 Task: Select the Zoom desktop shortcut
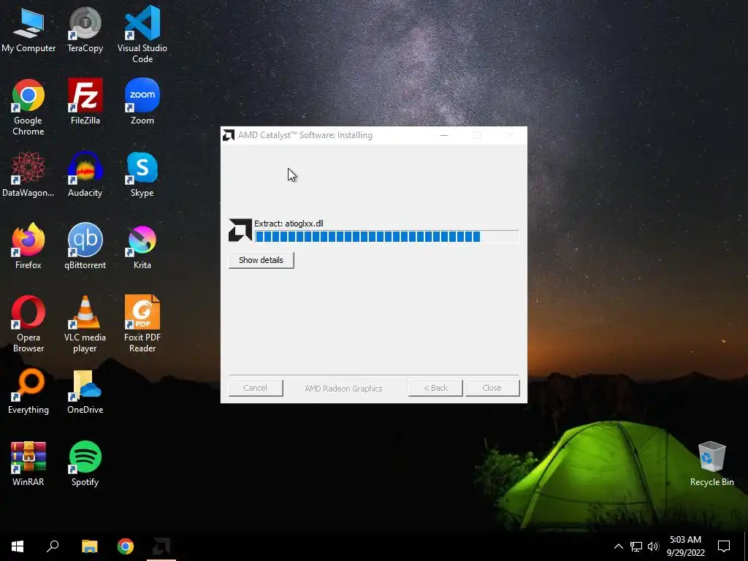pos(142,102)
